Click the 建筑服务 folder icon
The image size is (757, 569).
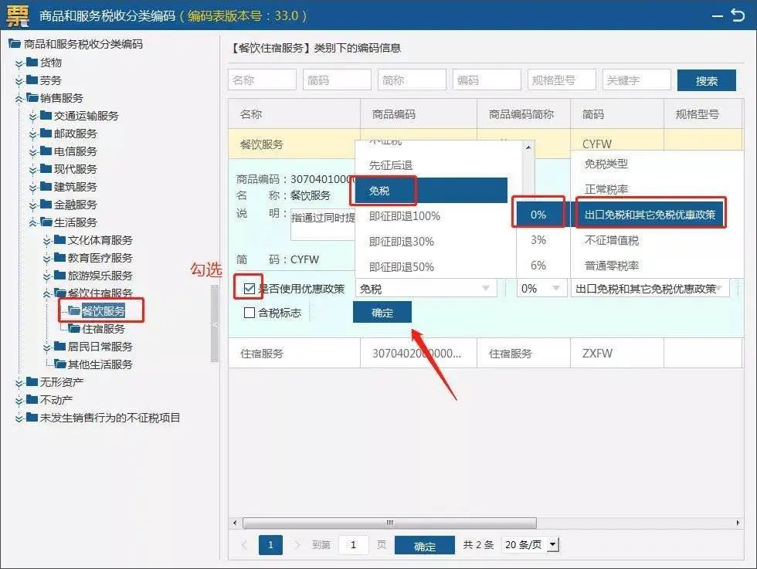(x=46, y=186)
